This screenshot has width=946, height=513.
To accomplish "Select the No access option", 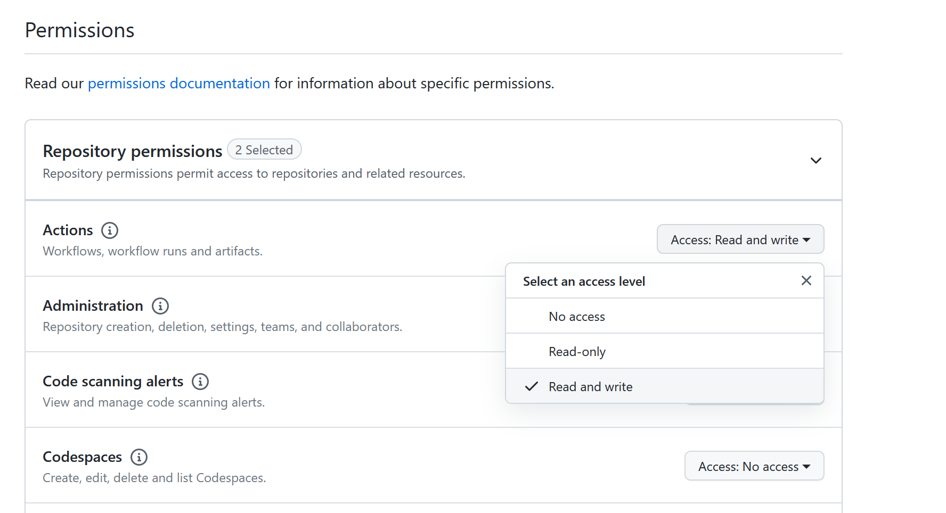I will coord(577,316).
